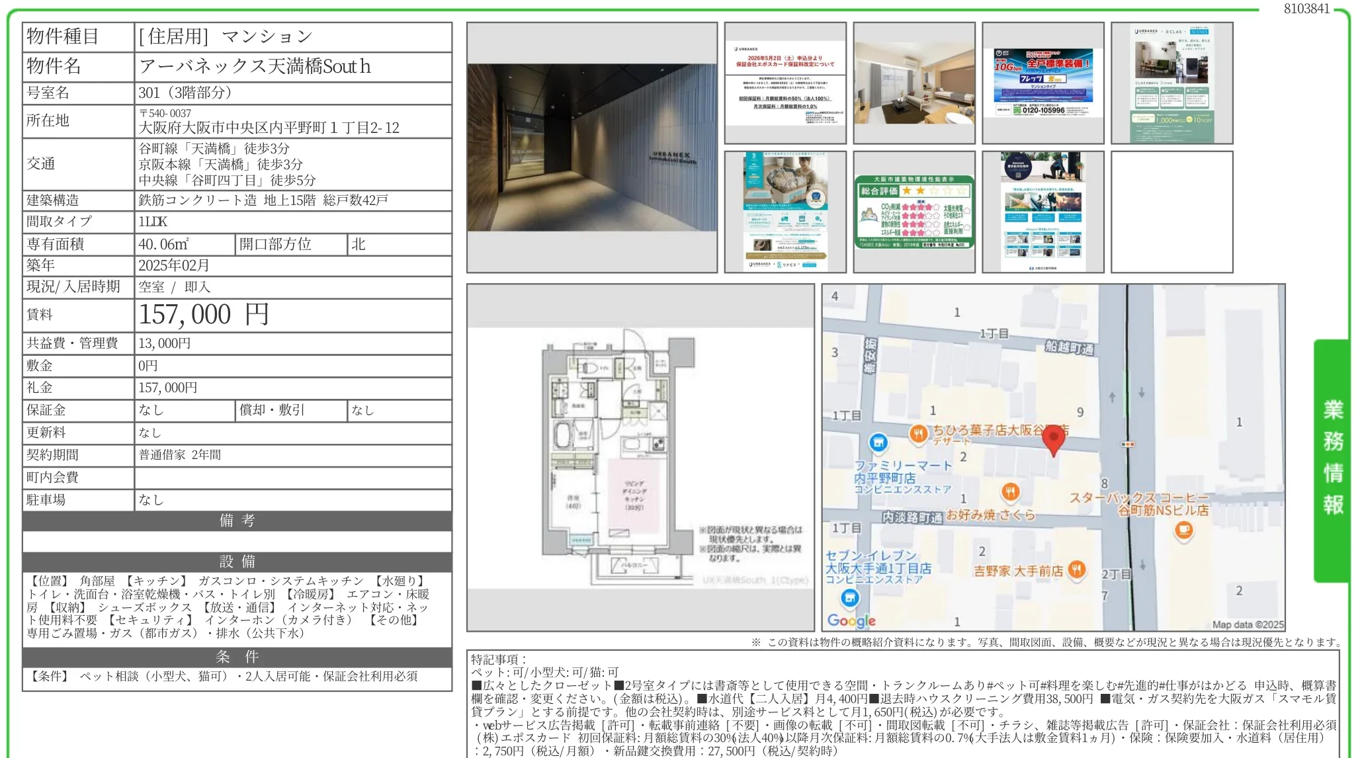This screenshot has height=758, width=1360.
Task: Click the 特記事項 notes heading
Action: [x=498, y=659]
